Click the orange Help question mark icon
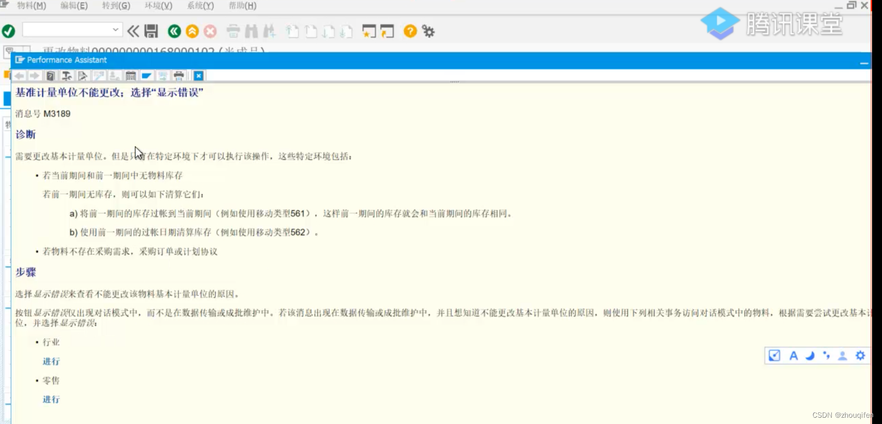The width and height of the screenshot is (882, 424). (410, 31)
